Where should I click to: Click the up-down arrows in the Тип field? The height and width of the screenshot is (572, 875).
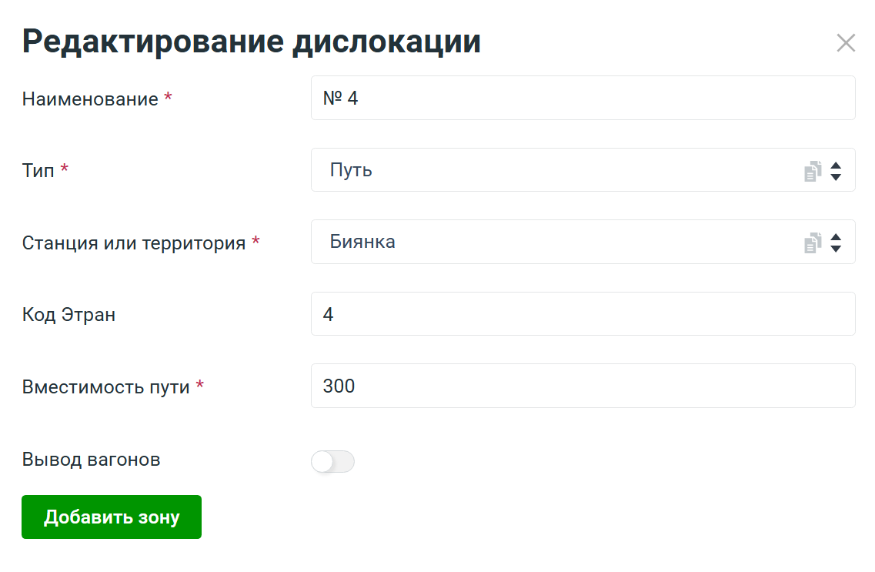(x=836, y=171)
